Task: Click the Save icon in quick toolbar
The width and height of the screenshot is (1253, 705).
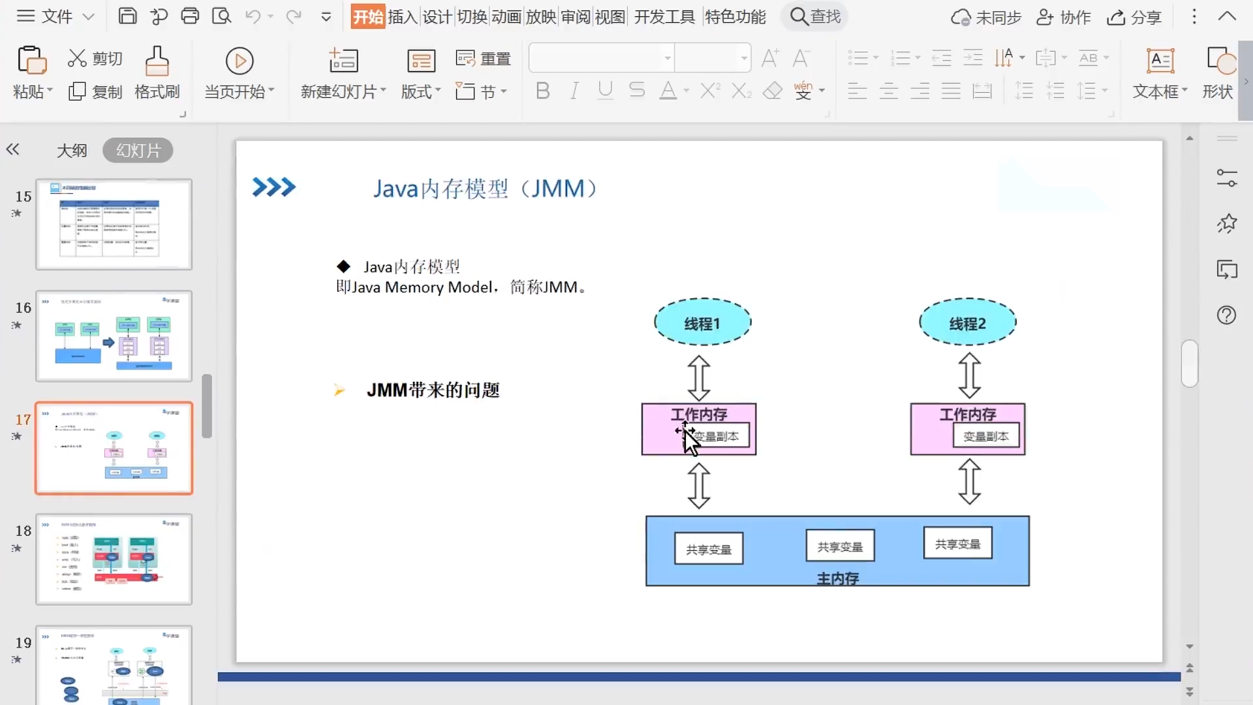Action: pyautogui.click(x=127, y=16)
